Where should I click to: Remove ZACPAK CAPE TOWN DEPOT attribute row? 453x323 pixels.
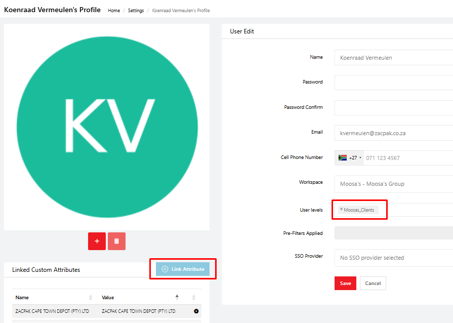[196, 311]
